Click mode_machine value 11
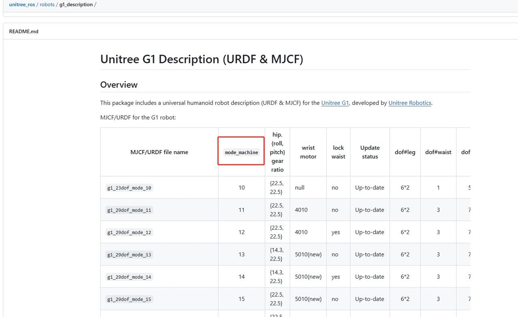The image size is (518, 317). [x=242, y=210]
